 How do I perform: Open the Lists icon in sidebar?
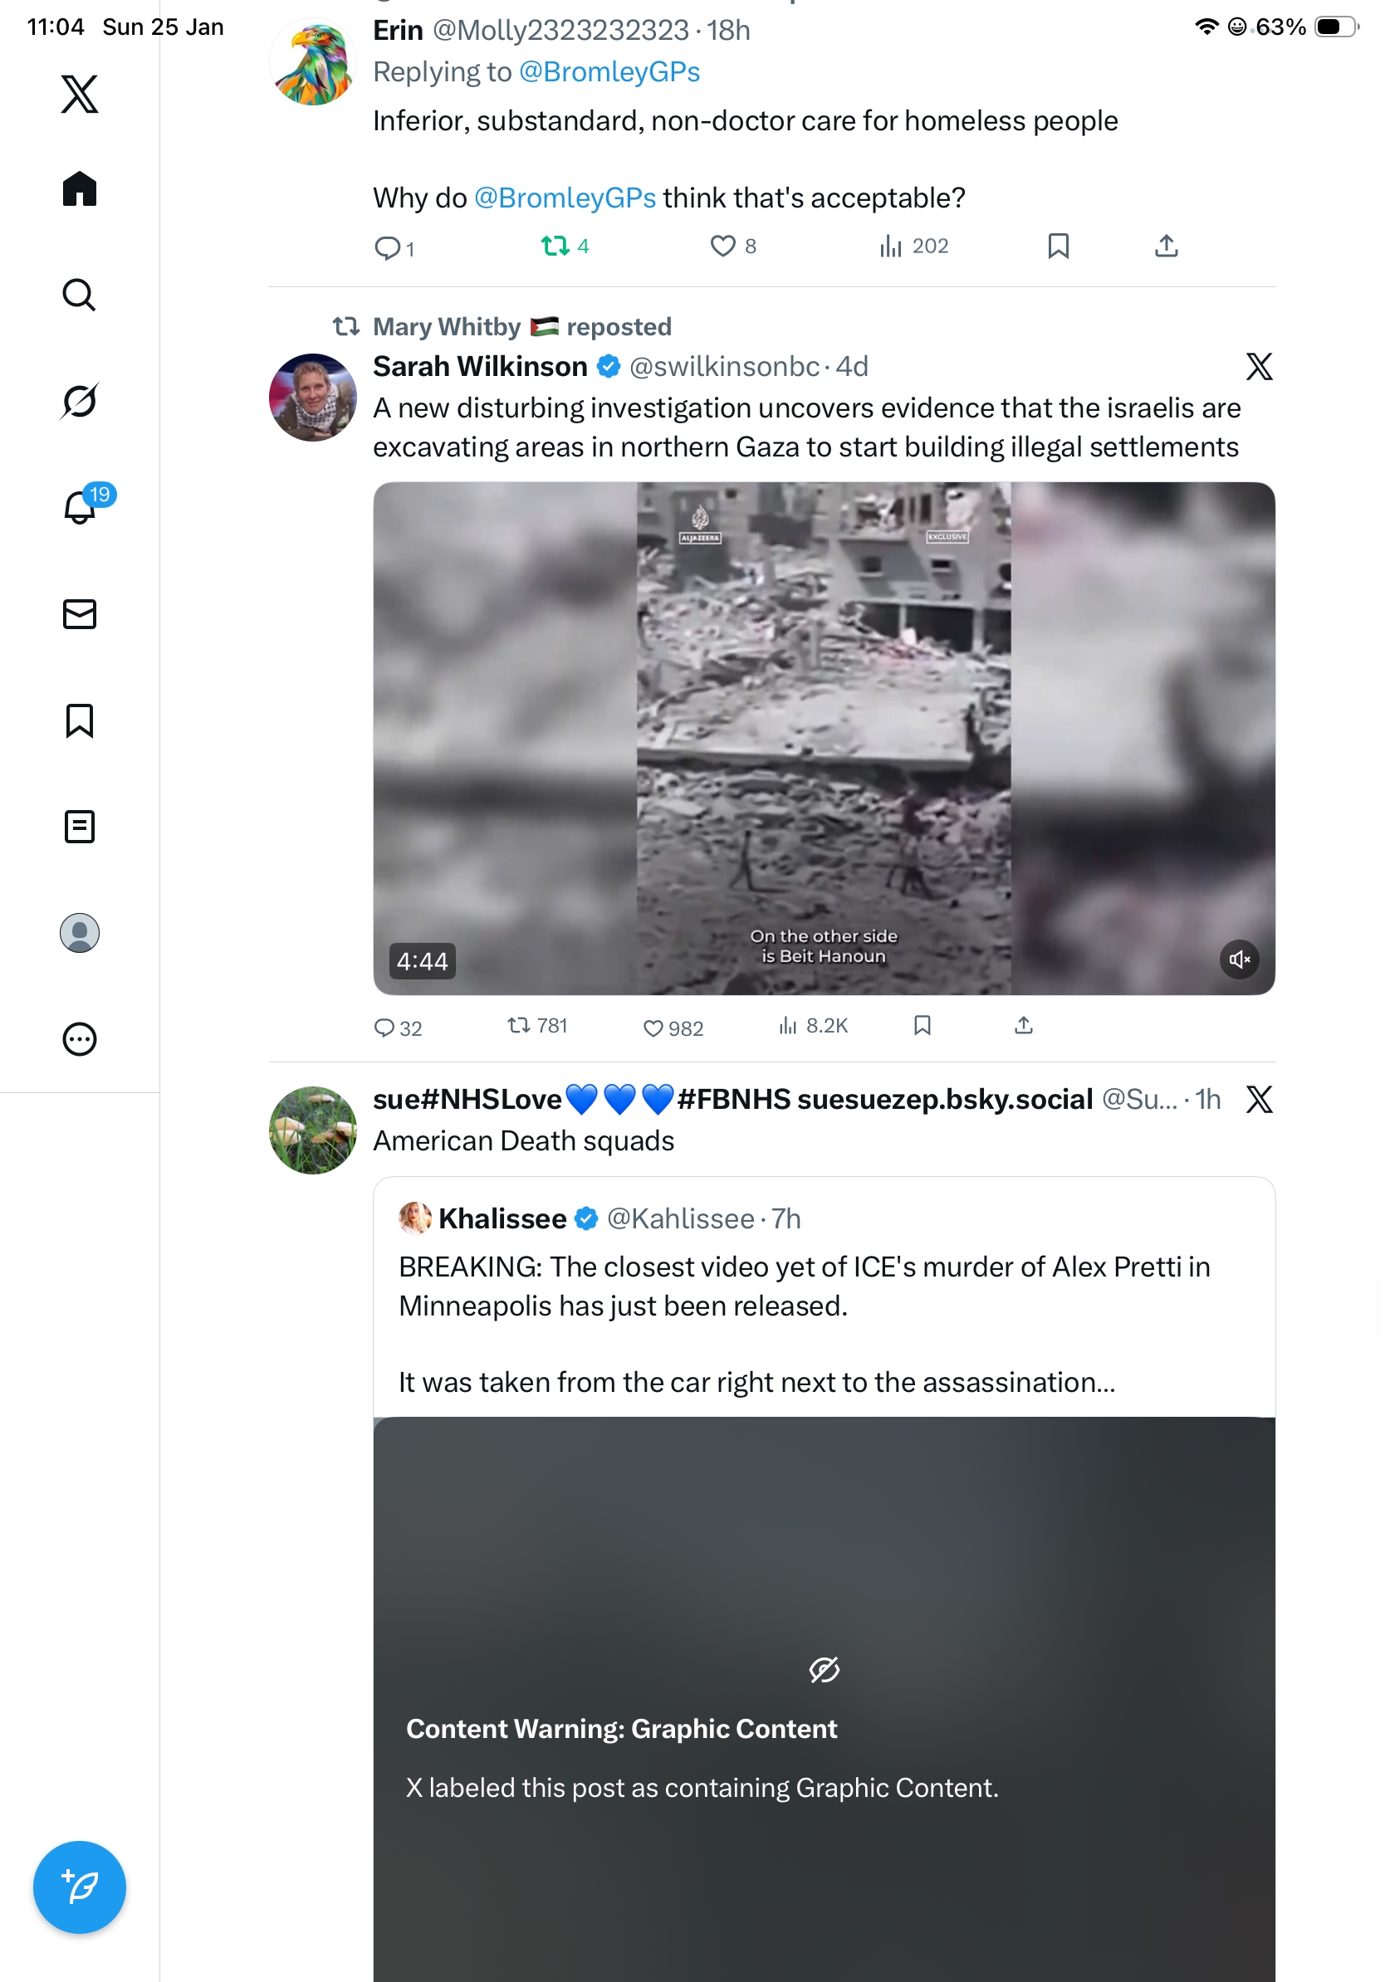point(80,826)
